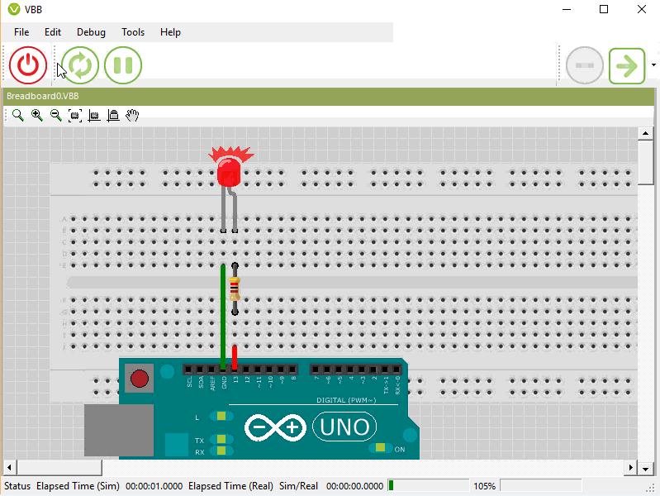Click the 105% value in the status bar
This screenshot has height=496, width=660.
pyautogui.click(x=485, y=486)
